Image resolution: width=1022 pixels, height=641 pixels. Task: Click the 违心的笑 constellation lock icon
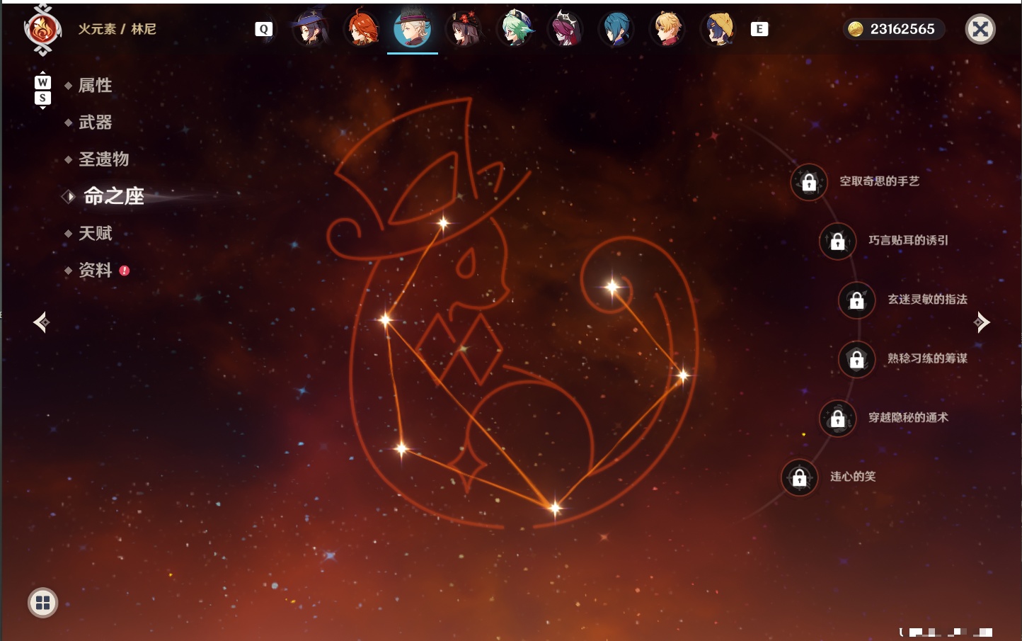[800, 477]
